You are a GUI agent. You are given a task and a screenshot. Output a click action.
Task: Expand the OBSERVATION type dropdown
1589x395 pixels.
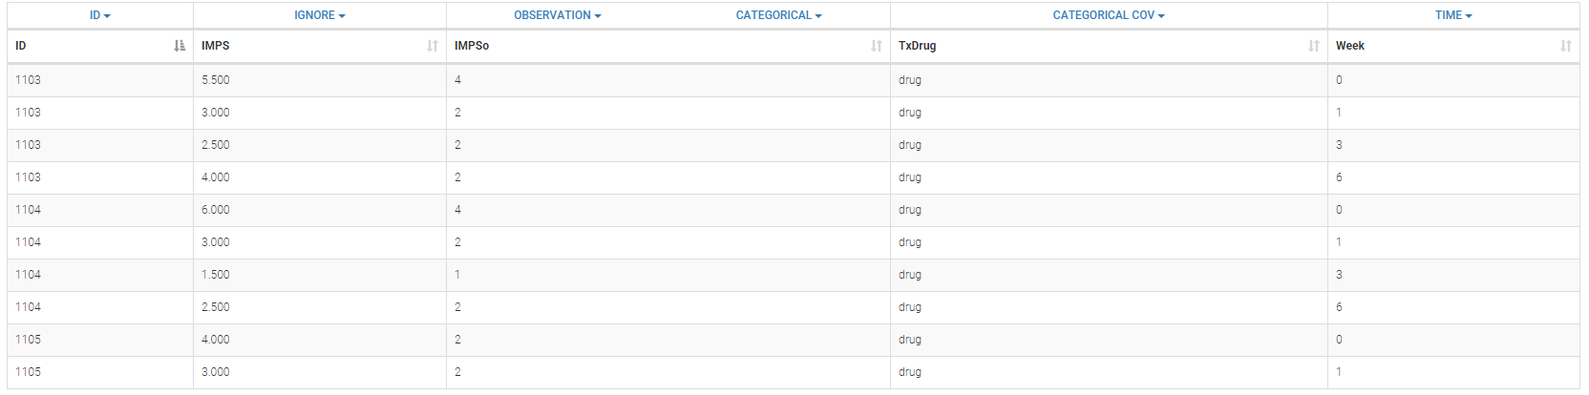[x=558, y=15]
